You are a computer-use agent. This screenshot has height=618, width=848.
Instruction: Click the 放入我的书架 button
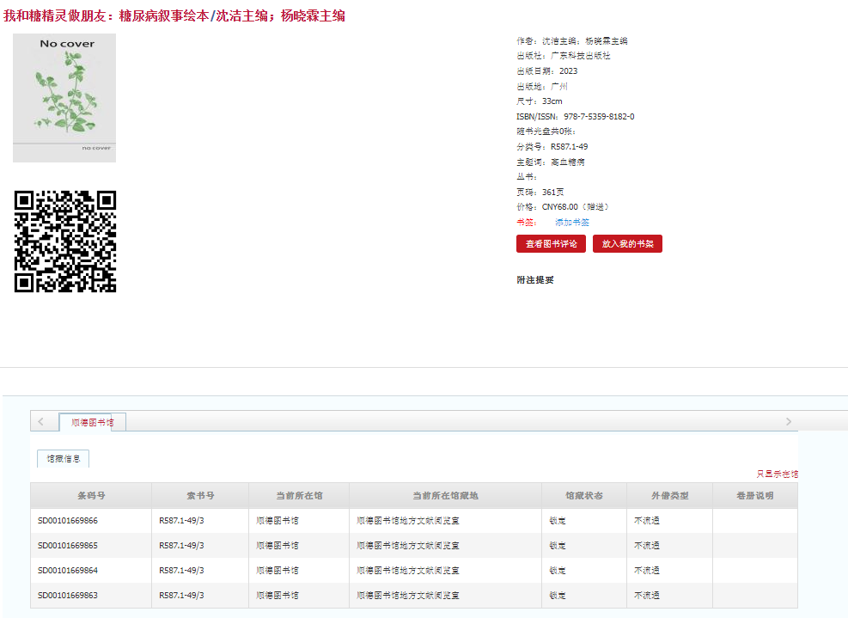point(627,243)
